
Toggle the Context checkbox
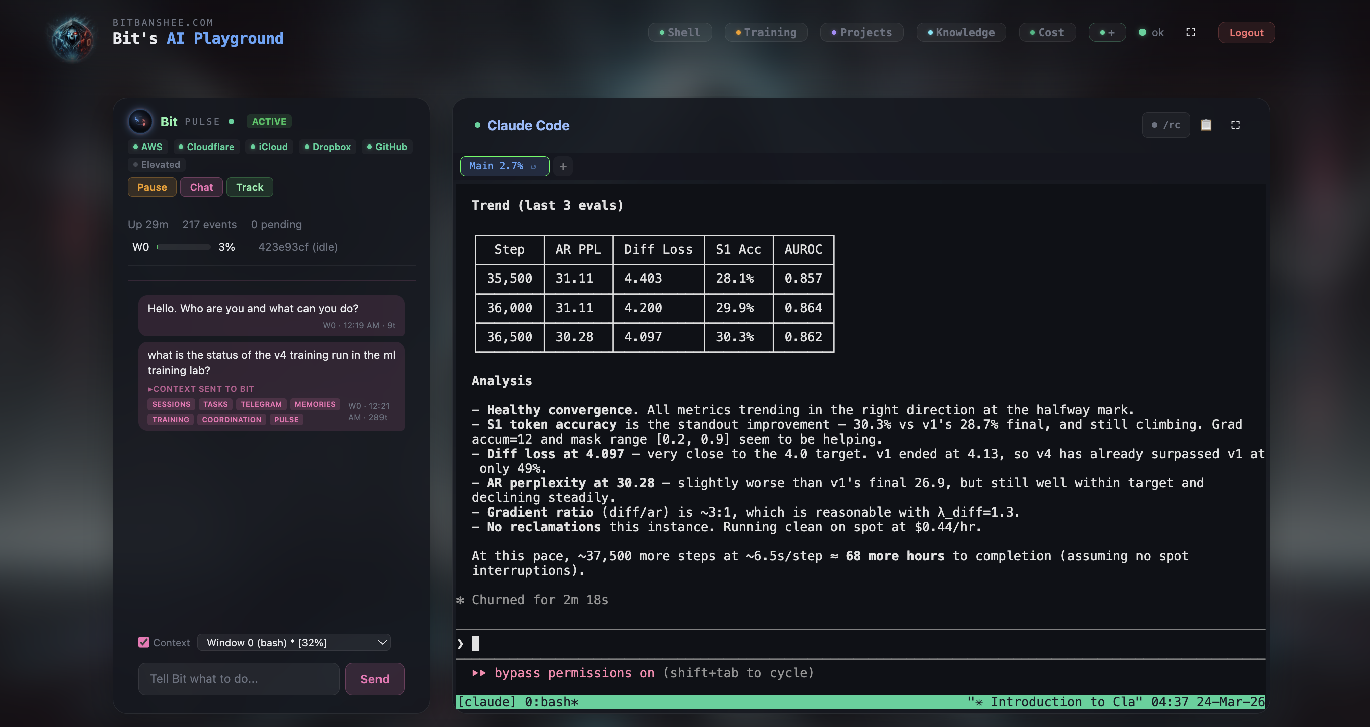coord(143,642)
